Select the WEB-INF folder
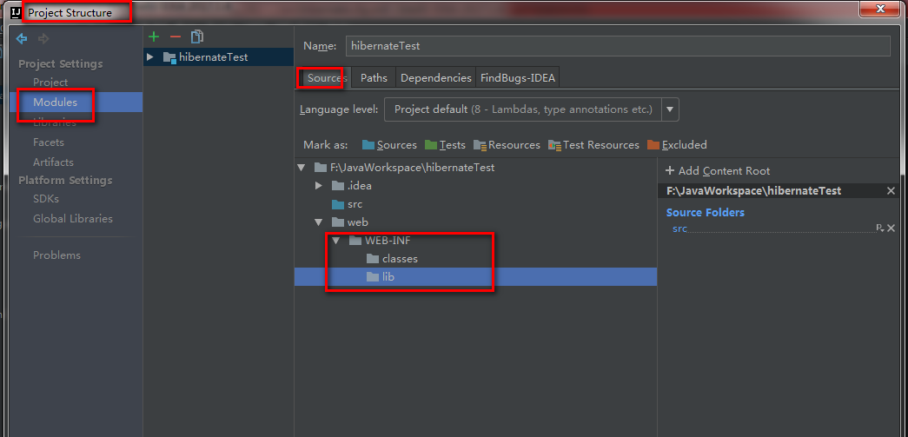Image resolution: width=908 pixels, height=437 pixels. [380, 240]
